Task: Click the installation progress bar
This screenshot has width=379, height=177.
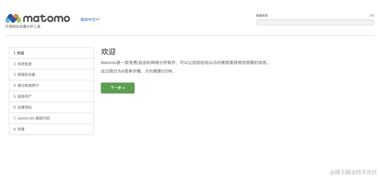Action: click(x=315, y=22)
